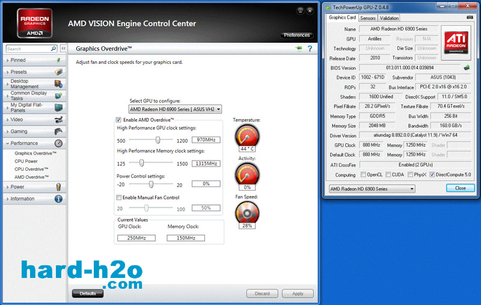The image size is (481, 305).
Task: Toggle the PhysX checkbox in GPU-Z
Action: (x=410, y=174)
